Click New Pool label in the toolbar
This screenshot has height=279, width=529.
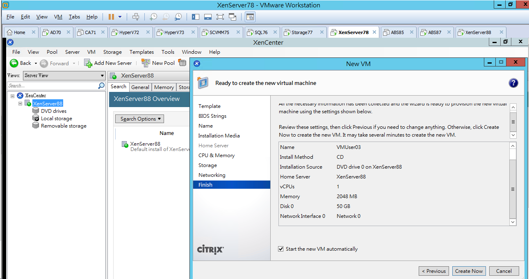pyautogui.click(x=163, y=63)
